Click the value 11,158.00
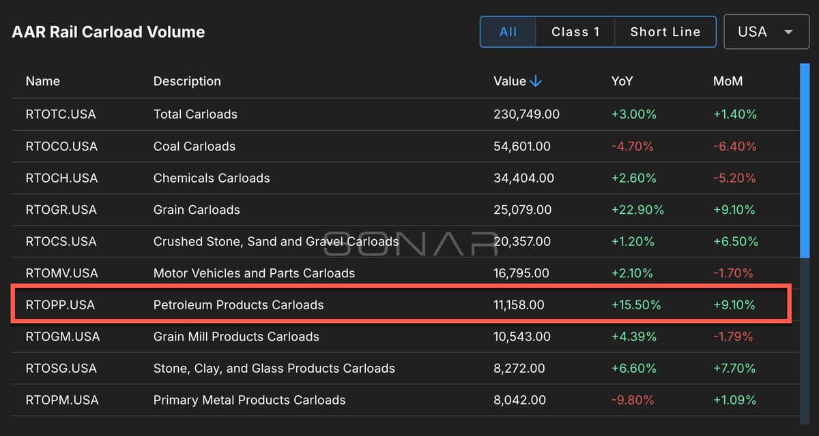This screenshot has width=819, height=436. pyautogui.click(x=519, y=305)
